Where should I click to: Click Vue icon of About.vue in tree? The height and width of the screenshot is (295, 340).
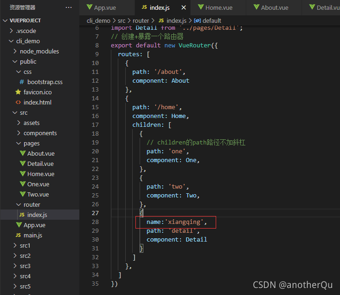pos(23,153)
